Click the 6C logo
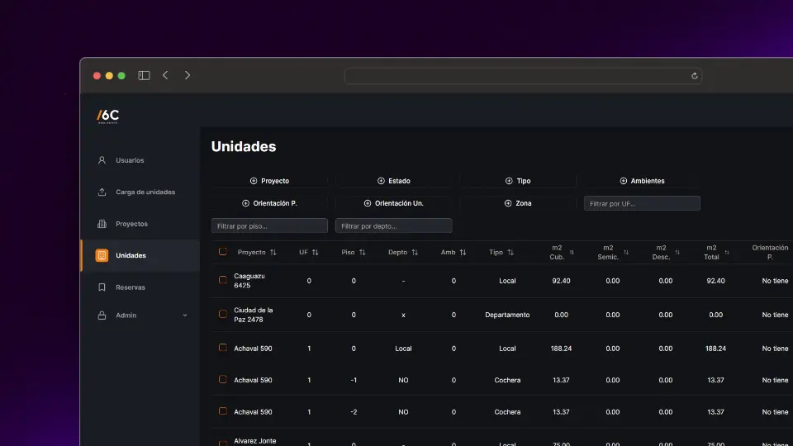The width and height of the screenshot is (793, 446). 107,116
